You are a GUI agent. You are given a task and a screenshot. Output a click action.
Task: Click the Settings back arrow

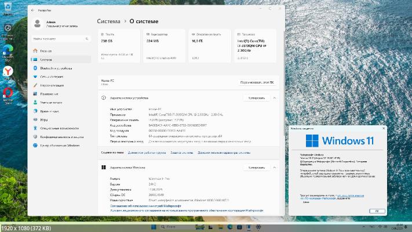pos(32,10)
